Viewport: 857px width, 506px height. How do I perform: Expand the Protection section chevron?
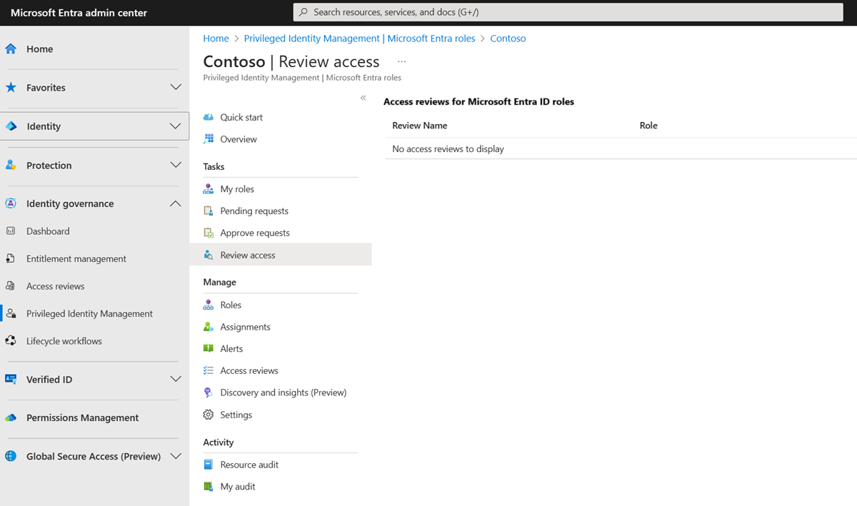[x=176, y=165]
